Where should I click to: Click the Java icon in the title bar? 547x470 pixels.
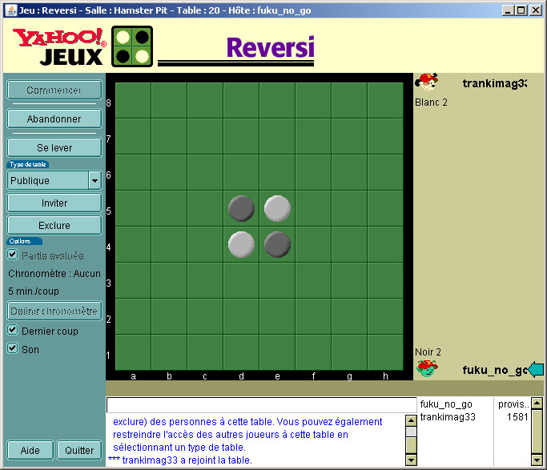click(x=11, y=10)
